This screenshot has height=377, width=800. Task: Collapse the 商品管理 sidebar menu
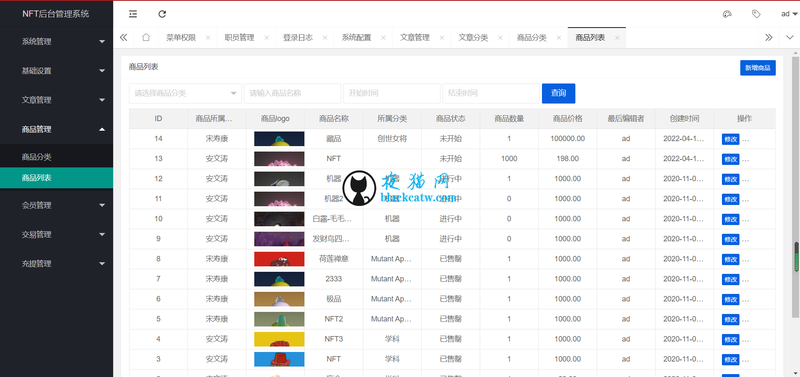[x=56, y=129]
